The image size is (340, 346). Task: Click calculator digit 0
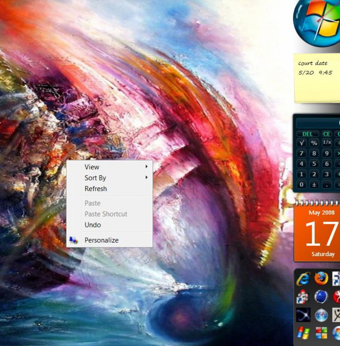point(301,184)
